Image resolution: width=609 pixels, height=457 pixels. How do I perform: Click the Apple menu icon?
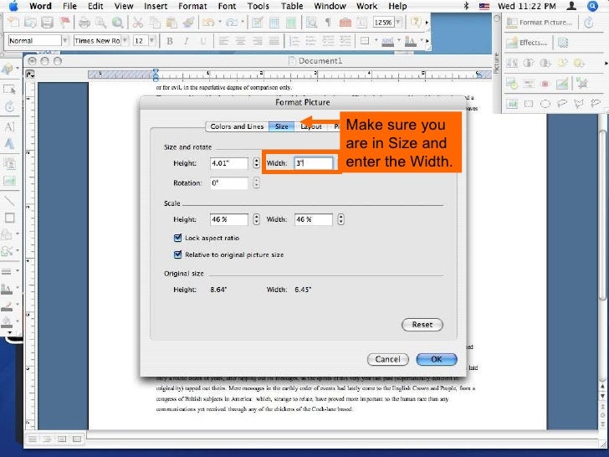[13, 6]
